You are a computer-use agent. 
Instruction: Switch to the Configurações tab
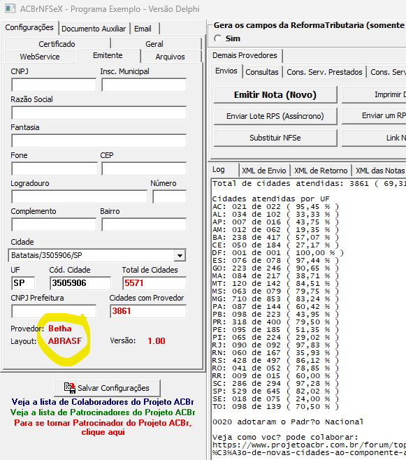(x=29, y=27)
